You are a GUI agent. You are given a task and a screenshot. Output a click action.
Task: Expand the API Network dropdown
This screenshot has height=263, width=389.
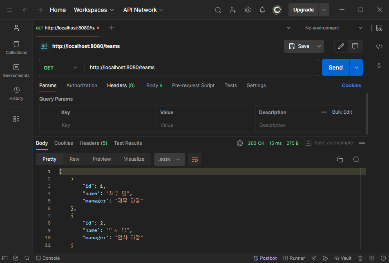(x=143, y=10)
